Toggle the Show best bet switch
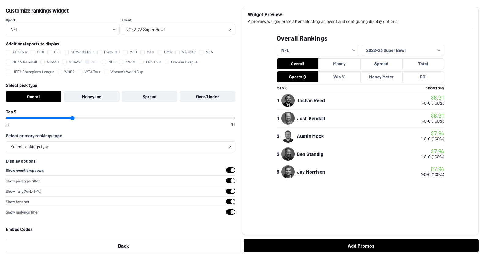The image size is (491, 255). tap(231, 202)
